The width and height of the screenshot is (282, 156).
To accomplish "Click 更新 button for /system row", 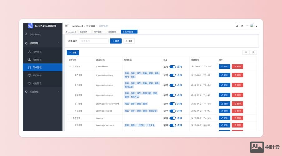I will pyautogui.click(x=225, y=118).
